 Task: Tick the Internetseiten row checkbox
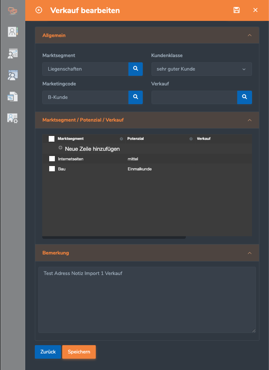[52, 159]
